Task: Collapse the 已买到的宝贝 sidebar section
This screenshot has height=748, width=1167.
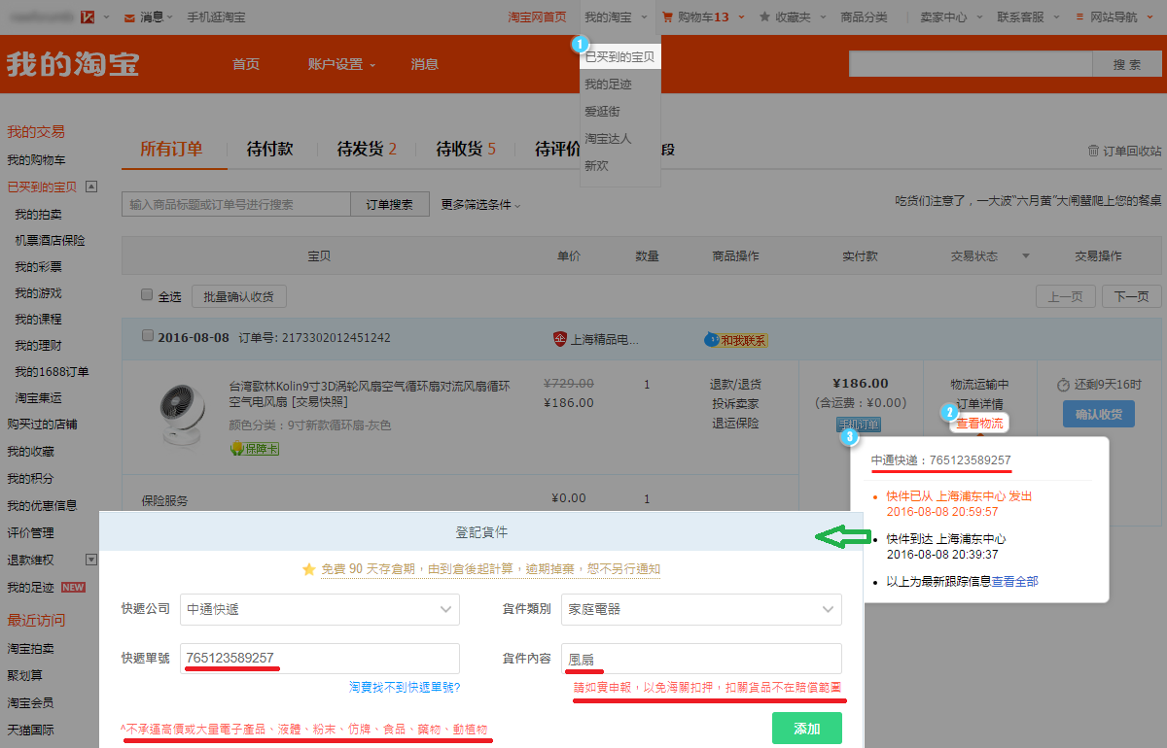Action: 91,187
